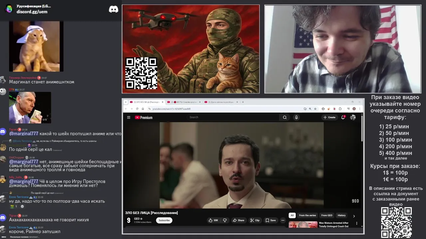
Task: Open the browser zoom indicator icon
Action: pyautogui.click(x=310, y=109)
